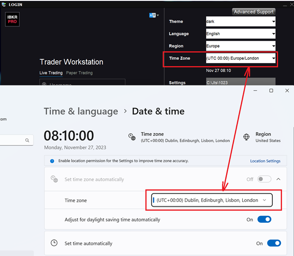This screenshot has height=256, width=294.
Task: Click the 08:10:00 clock display
Action: point(69,136)
